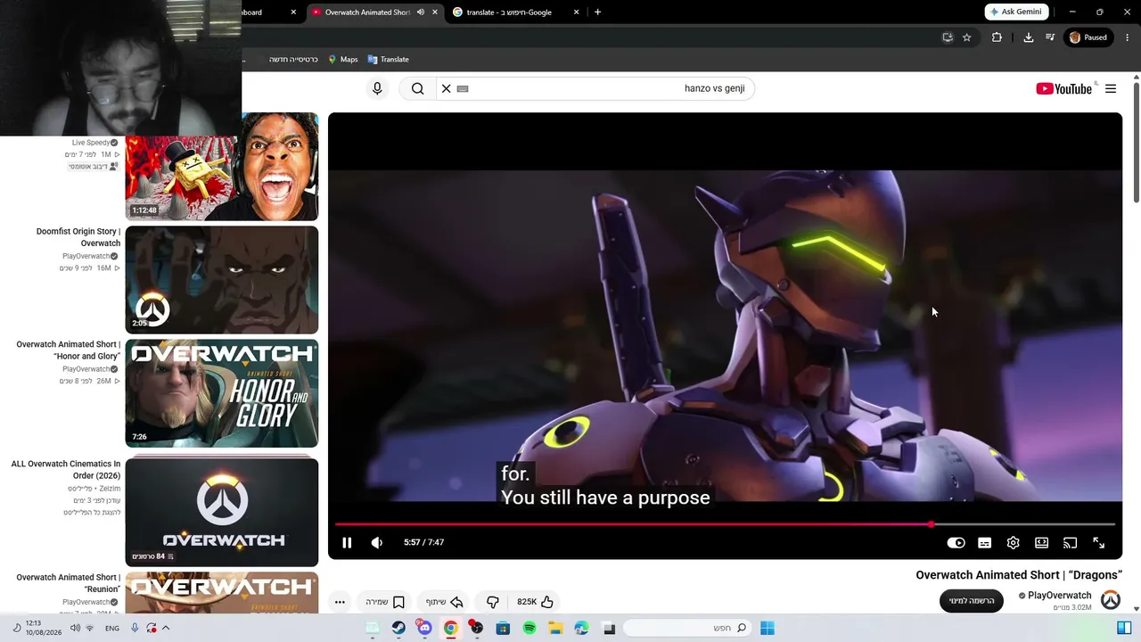This screenshot has width=1141, height=642.
Task: Open the “Reunion” animated short title
Action: click(69, 583)
